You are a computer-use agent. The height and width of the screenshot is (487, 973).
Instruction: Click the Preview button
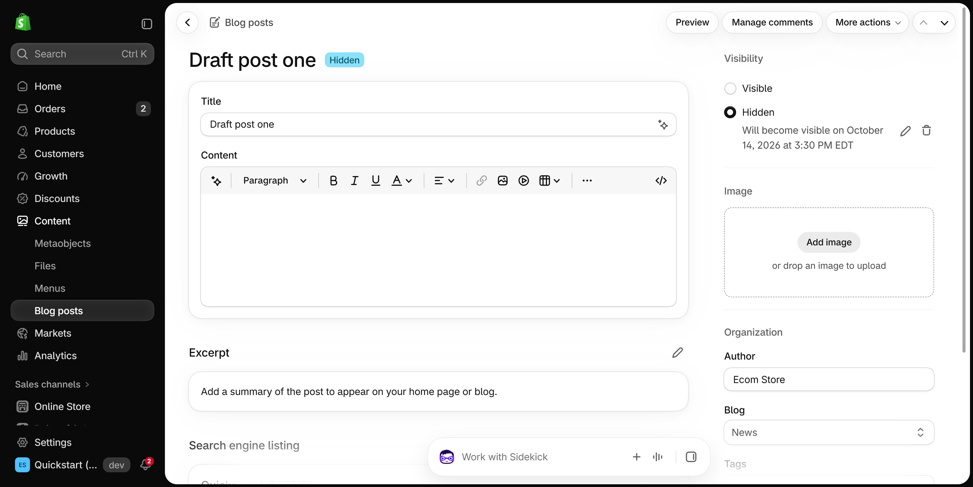pyautogui.click(x=692, y=22)
